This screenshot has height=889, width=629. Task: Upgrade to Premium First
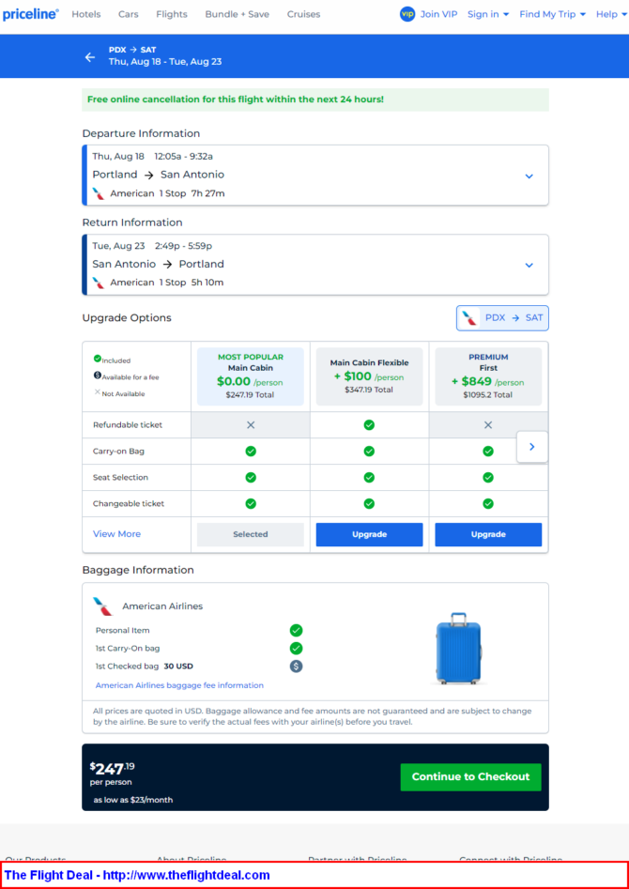point(488,535)
